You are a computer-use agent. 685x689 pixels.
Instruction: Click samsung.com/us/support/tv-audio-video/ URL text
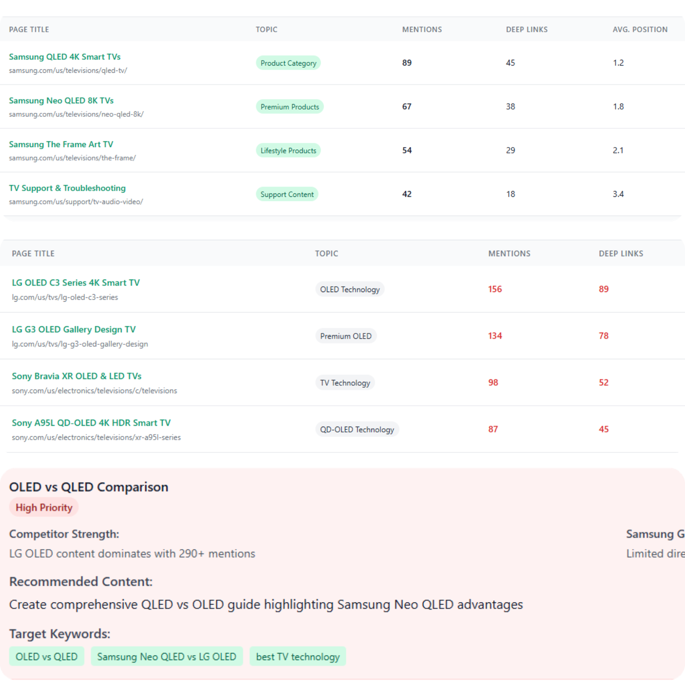(x=76, y=201)
